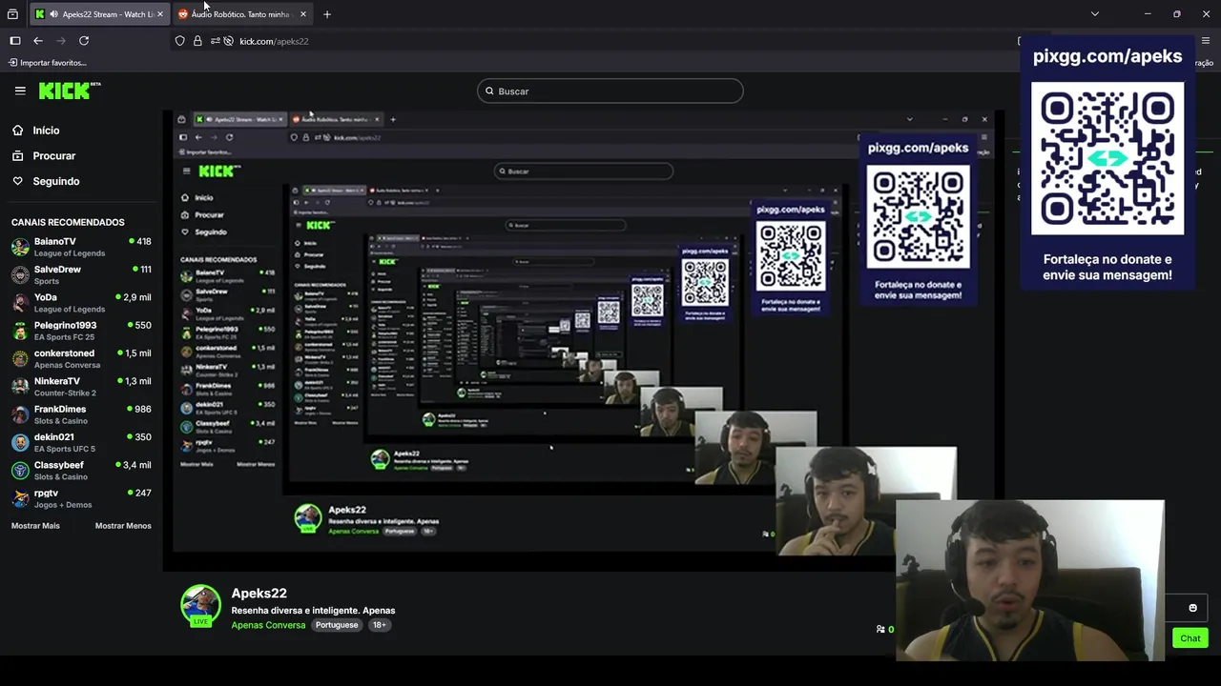Go back with the browser back arrow
The width and height of the screenshot is (1221, 686).
[x=38, y=41]
